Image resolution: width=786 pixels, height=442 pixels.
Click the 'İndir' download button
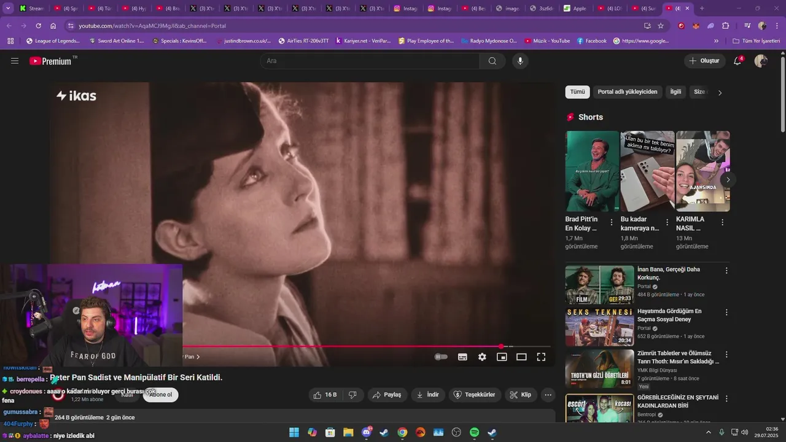428,395
